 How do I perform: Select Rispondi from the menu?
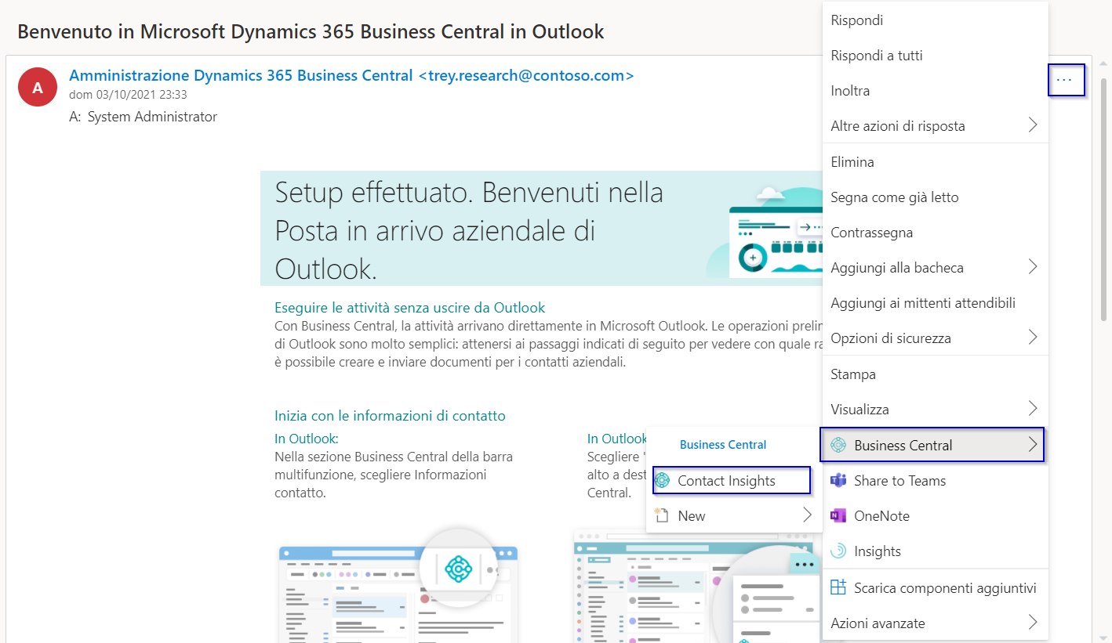[x=935, y=20]
